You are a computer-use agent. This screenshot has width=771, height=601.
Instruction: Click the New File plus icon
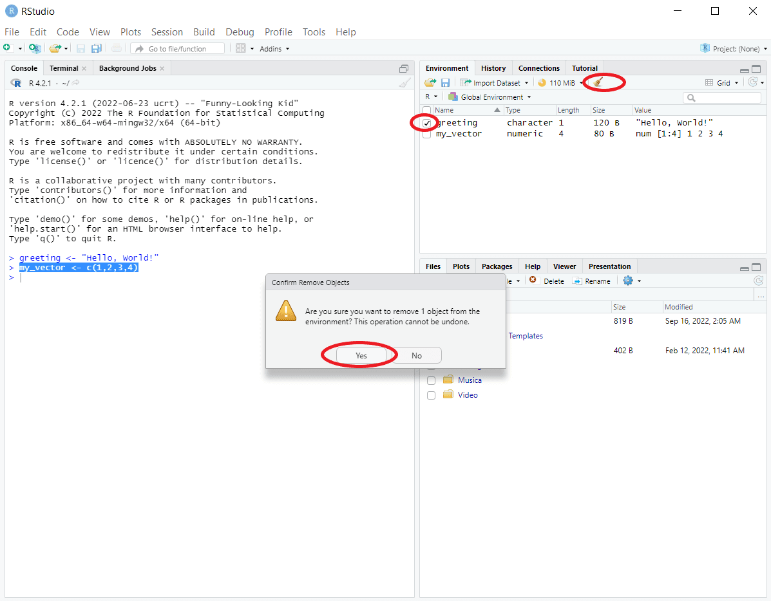coord(7,48)
